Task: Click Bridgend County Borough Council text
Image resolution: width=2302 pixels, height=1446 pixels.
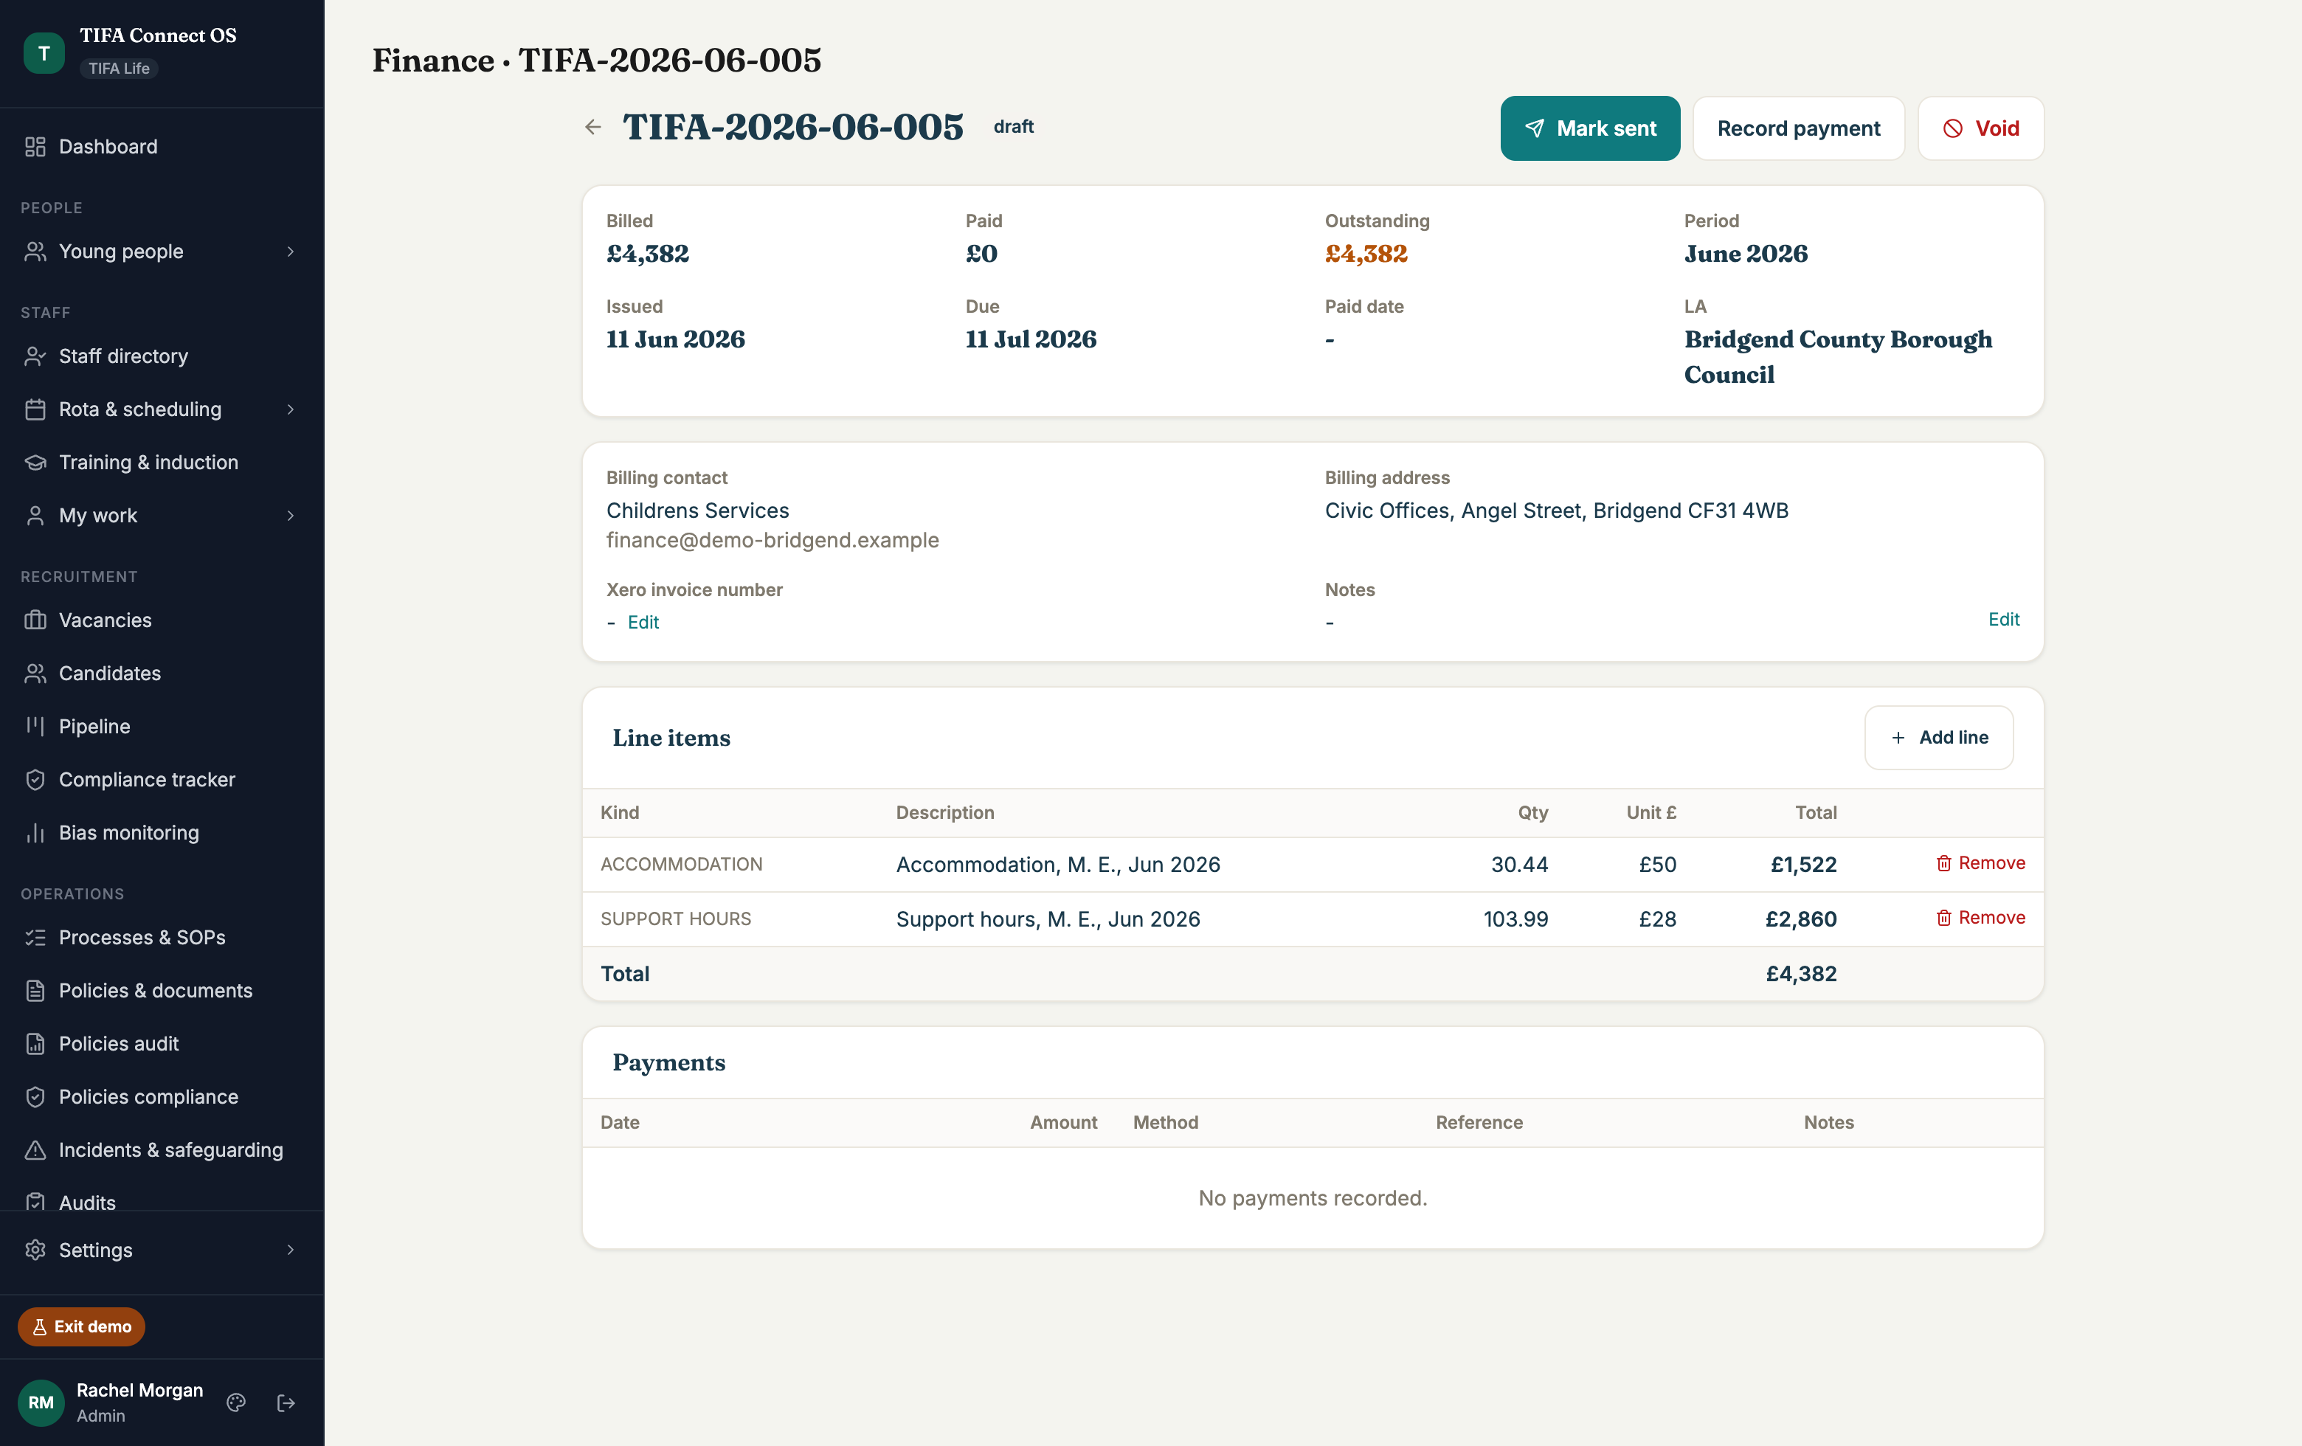Action: (x=1837, y=356)
